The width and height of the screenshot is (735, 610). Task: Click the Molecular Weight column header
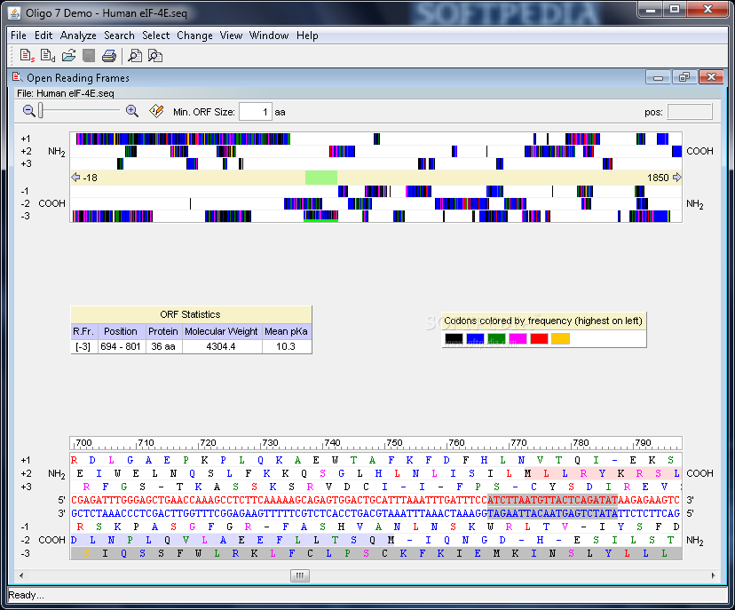click(x=221, y=331)
